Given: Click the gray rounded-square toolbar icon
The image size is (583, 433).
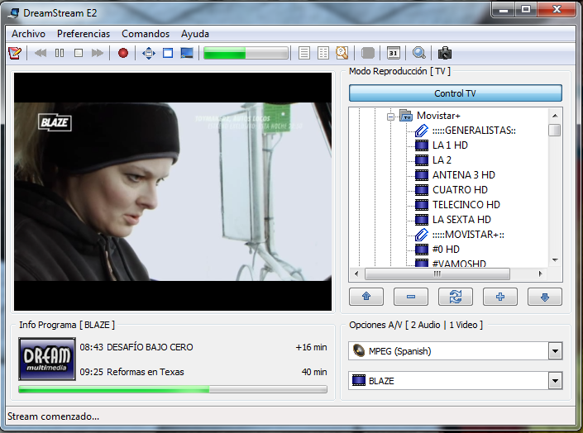Looking at the screenshot, I should 368,53.
